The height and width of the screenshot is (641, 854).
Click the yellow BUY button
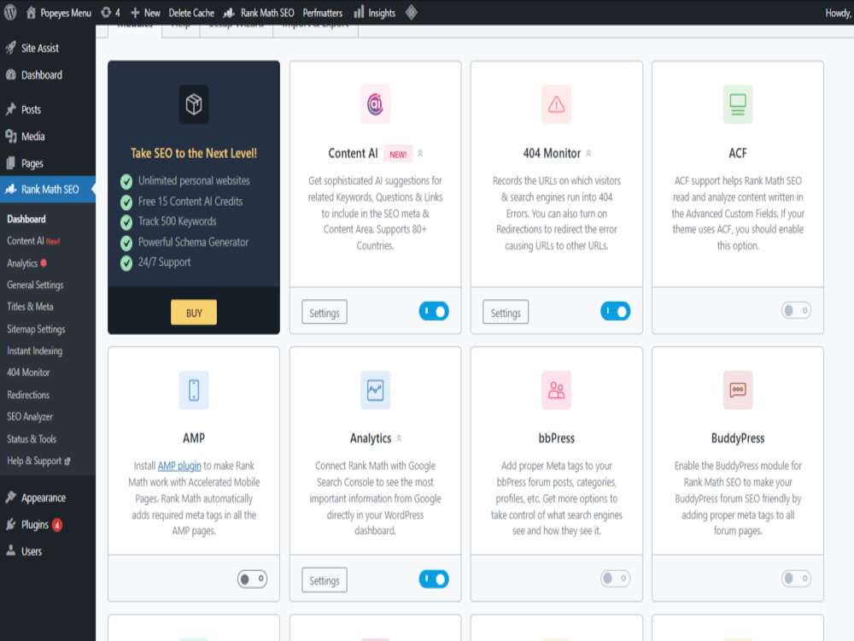(x=194, y=312)
